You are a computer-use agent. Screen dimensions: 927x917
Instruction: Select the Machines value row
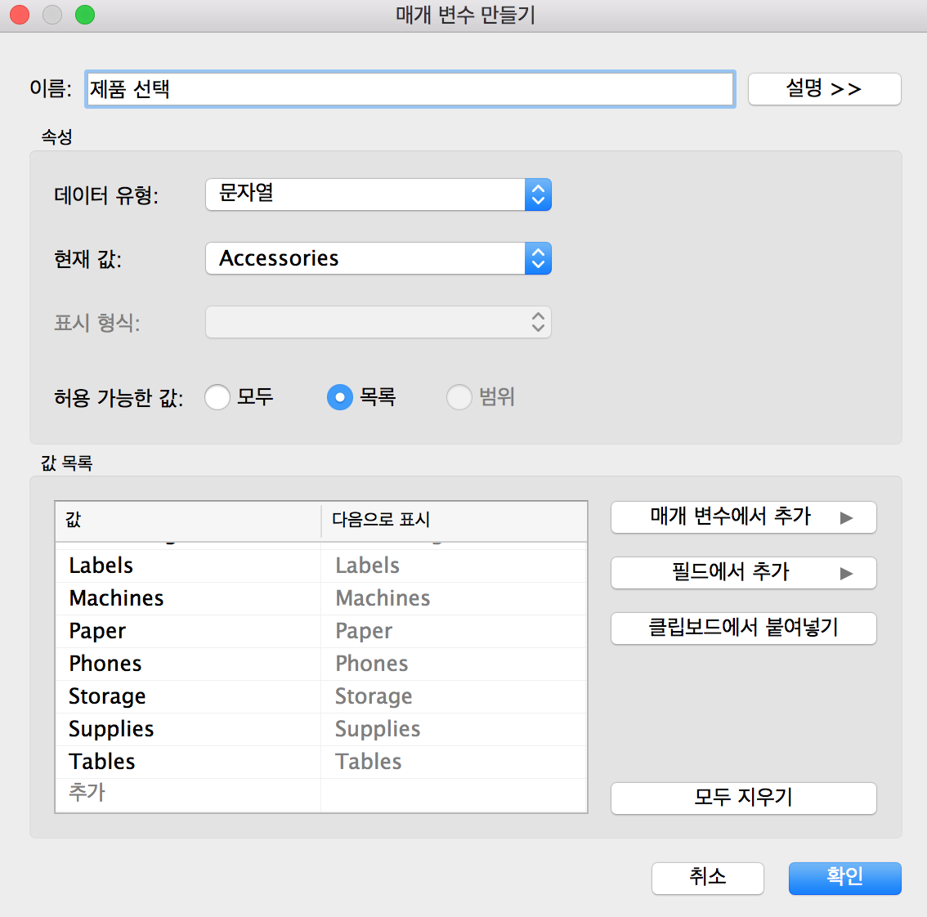point(188,598)
